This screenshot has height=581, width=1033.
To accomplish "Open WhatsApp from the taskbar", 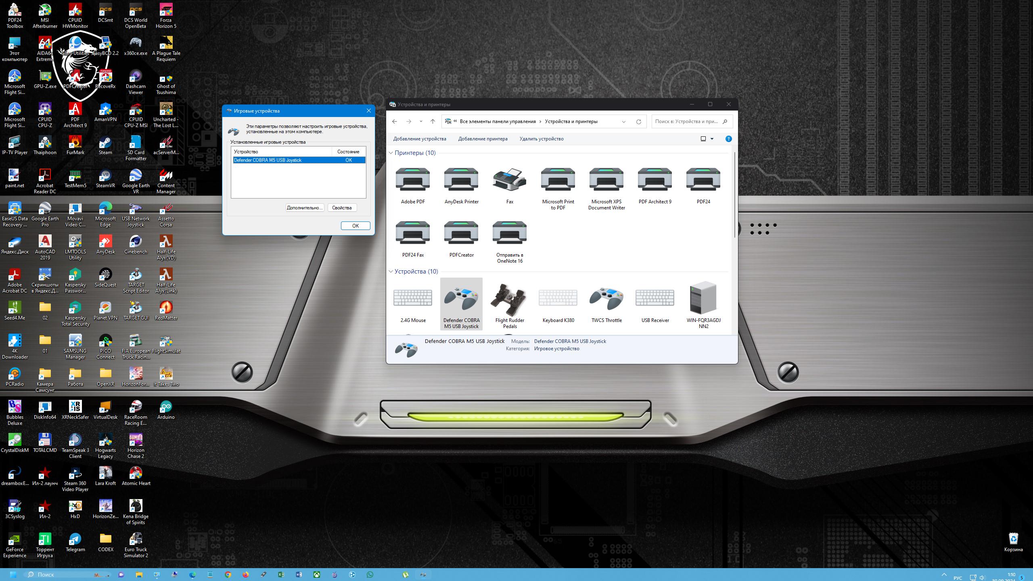I will click(370, 575).
